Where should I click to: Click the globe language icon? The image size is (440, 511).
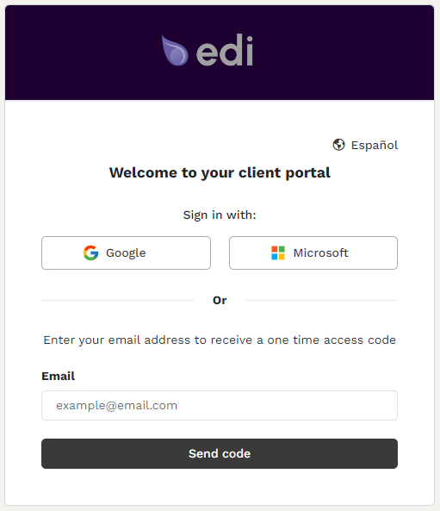[338, 145]
